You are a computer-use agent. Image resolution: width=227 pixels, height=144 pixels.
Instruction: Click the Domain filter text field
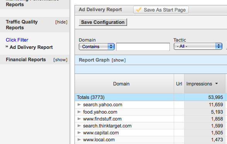click(143, 47)
